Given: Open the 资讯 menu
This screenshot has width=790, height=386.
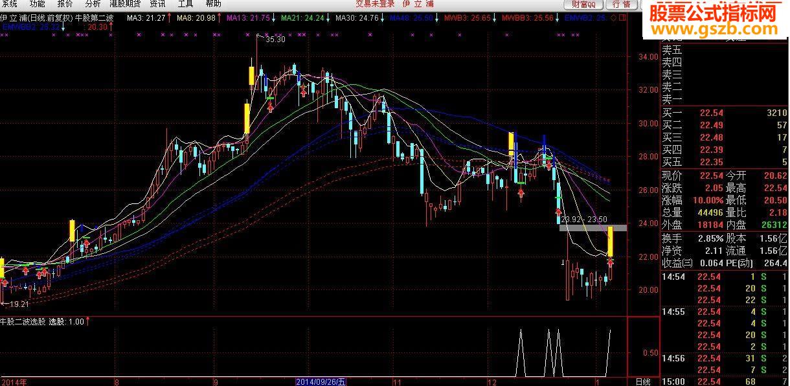Looking at the screenshot, I should tap(157, 4).
